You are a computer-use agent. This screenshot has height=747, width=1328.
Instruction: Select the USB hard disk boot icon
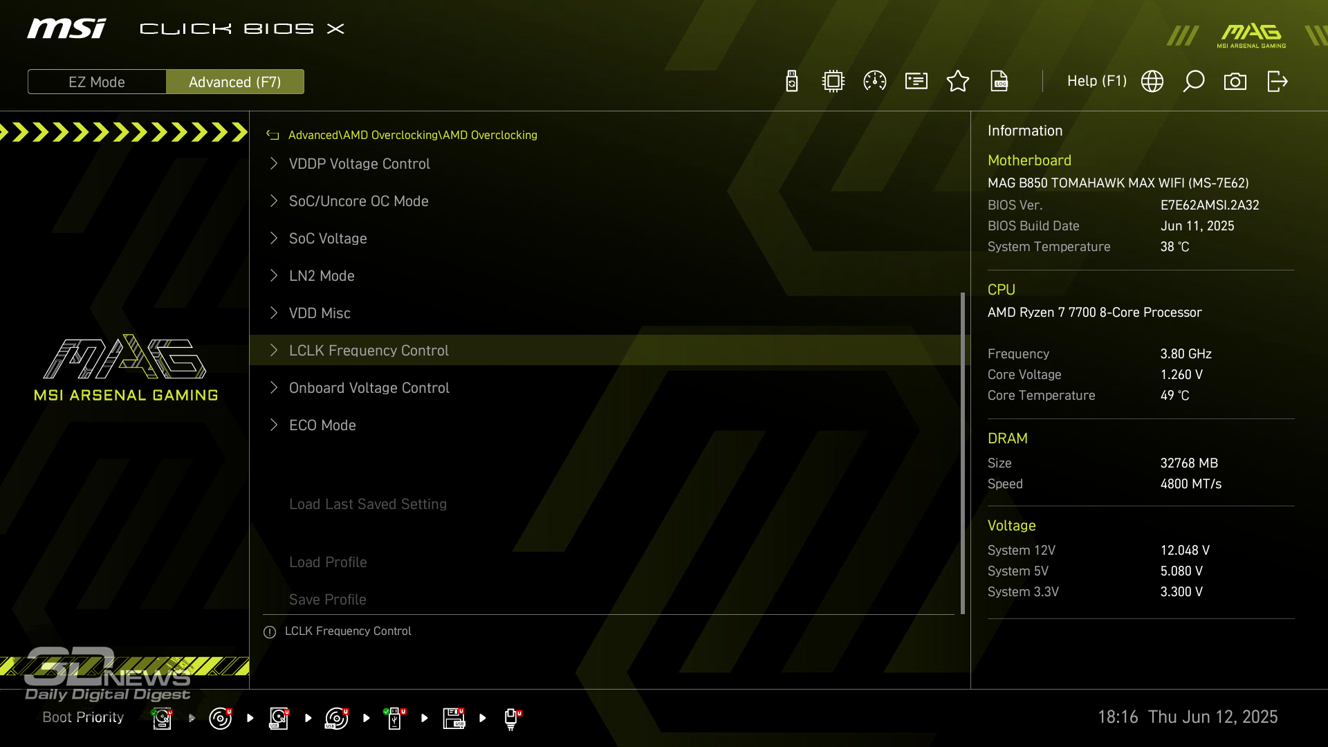(279, 719)
